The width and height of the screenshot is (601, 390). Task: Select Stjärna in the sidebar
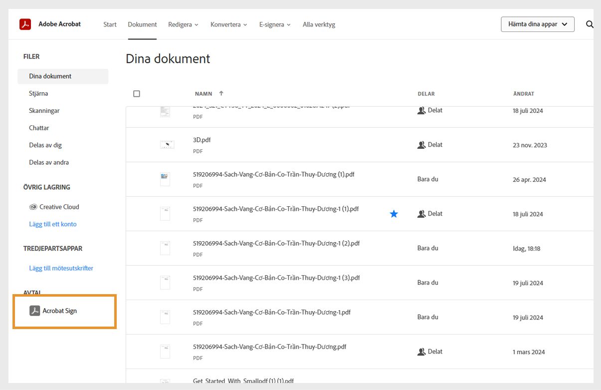pos(38,93)
